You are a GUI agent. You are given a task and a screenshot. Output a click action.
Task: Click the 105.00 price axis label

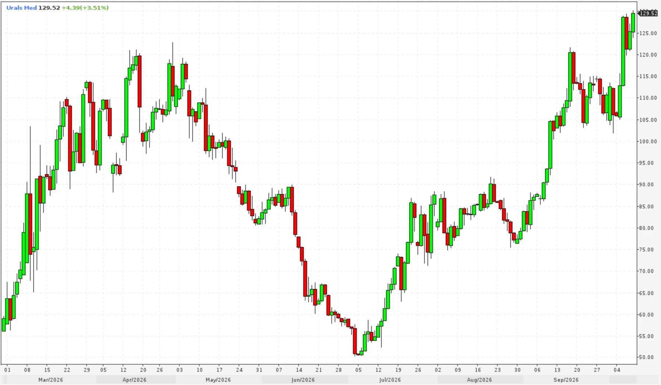pos(648,120)
